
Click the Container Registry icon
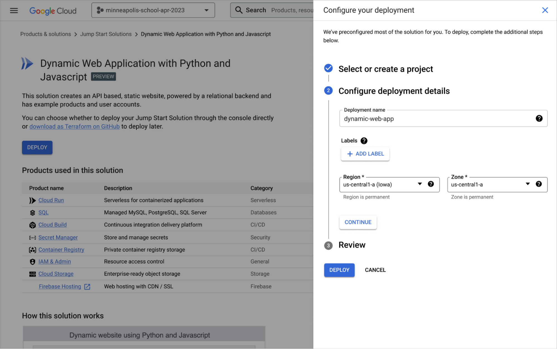32,250
